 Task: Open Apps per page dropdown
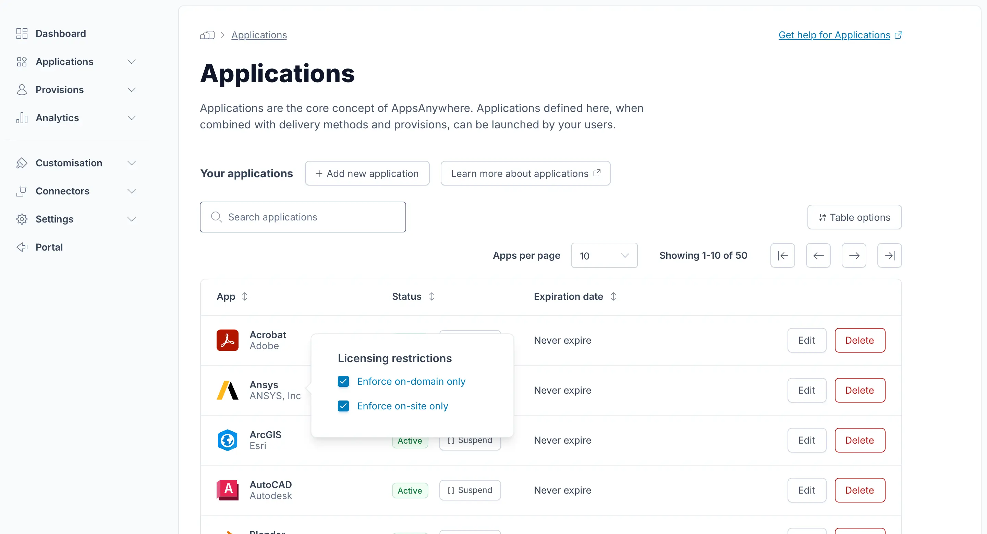(x=604, y=255)
